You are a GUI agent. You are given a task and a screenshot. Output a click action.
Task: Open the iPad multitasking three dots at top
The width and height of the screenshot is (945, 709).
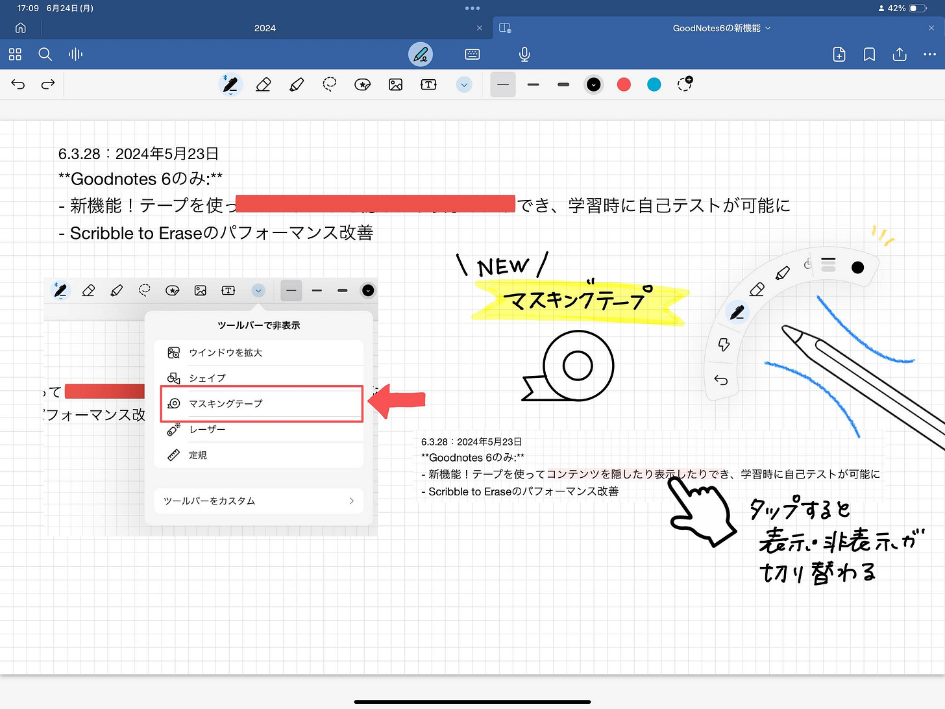click(472, 8)
